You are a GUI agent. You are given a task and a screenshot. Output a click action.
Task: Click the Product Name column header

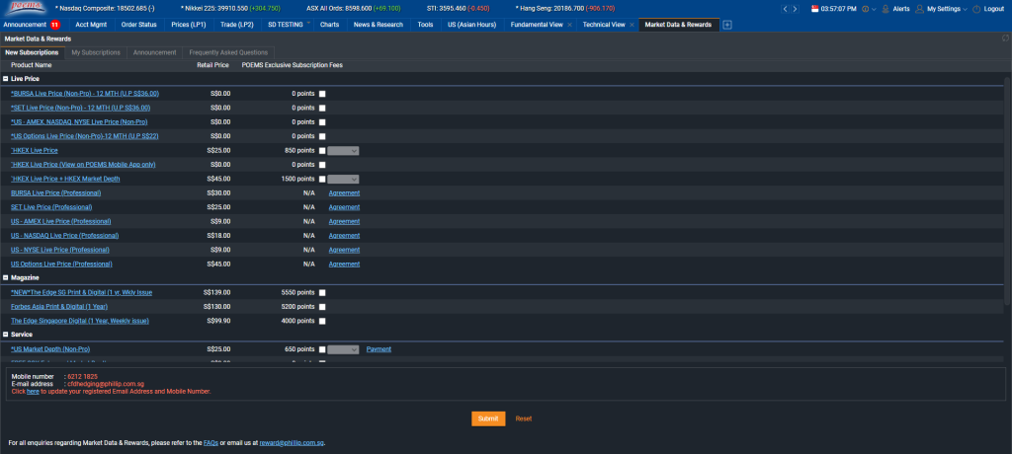tap(31, 65)
